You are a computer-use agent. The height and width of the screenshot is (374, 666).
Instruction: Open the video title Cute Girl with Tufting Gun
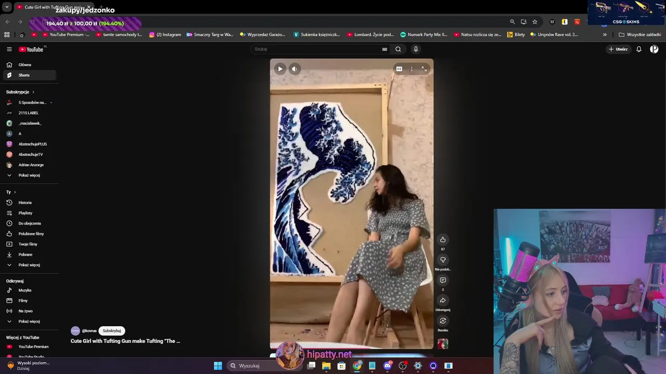pos(125,341)
